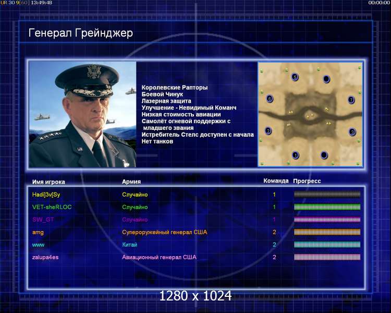
Task: Click the unnumbered black marker beside marker 5
Action: 326,79
